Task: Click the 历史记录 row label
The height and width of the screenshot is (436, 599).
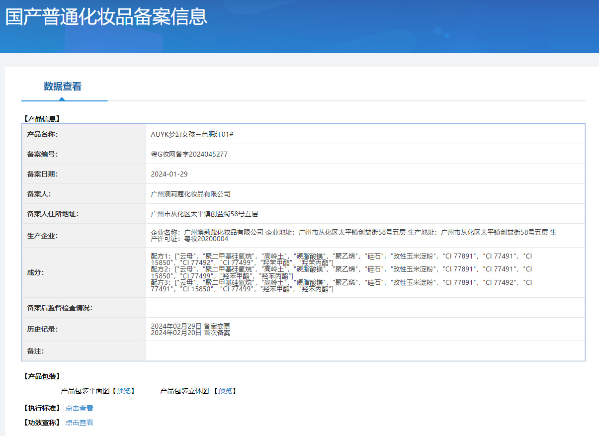Action: click(42, 329)
